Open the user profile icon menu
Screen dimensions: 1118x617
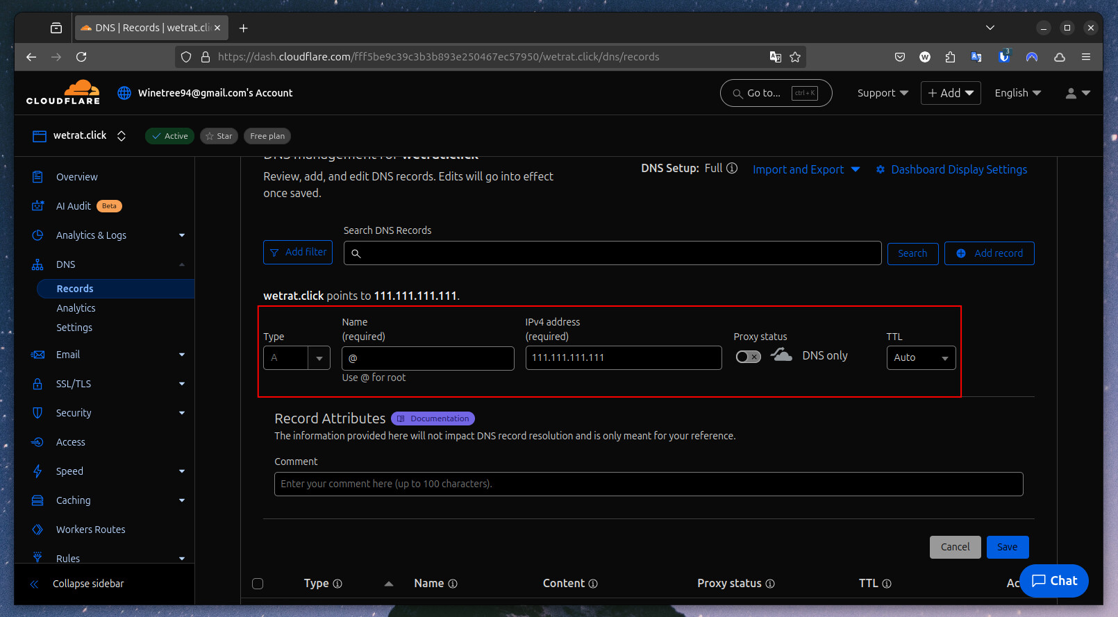(1078, 93)
